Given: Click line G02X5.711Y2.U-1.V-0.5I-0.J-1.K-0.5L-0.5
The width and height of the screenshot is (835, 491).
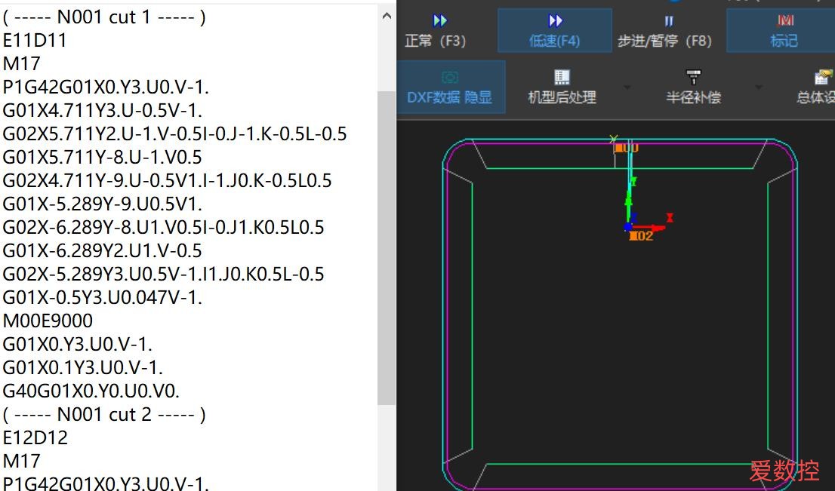Looking at the screenshot, I should (x=174, y=134).
